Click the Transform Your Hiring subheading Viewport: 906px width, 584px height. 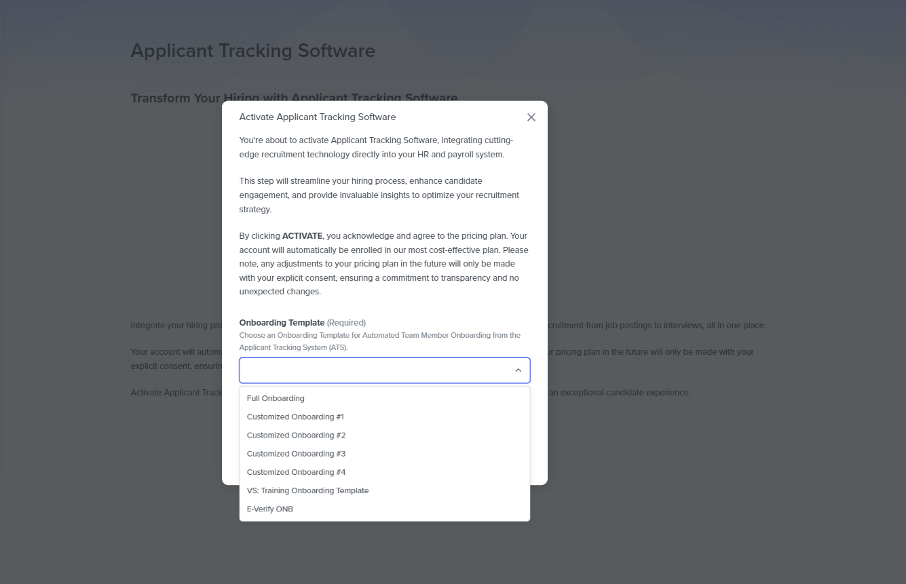tap(177, 98)
